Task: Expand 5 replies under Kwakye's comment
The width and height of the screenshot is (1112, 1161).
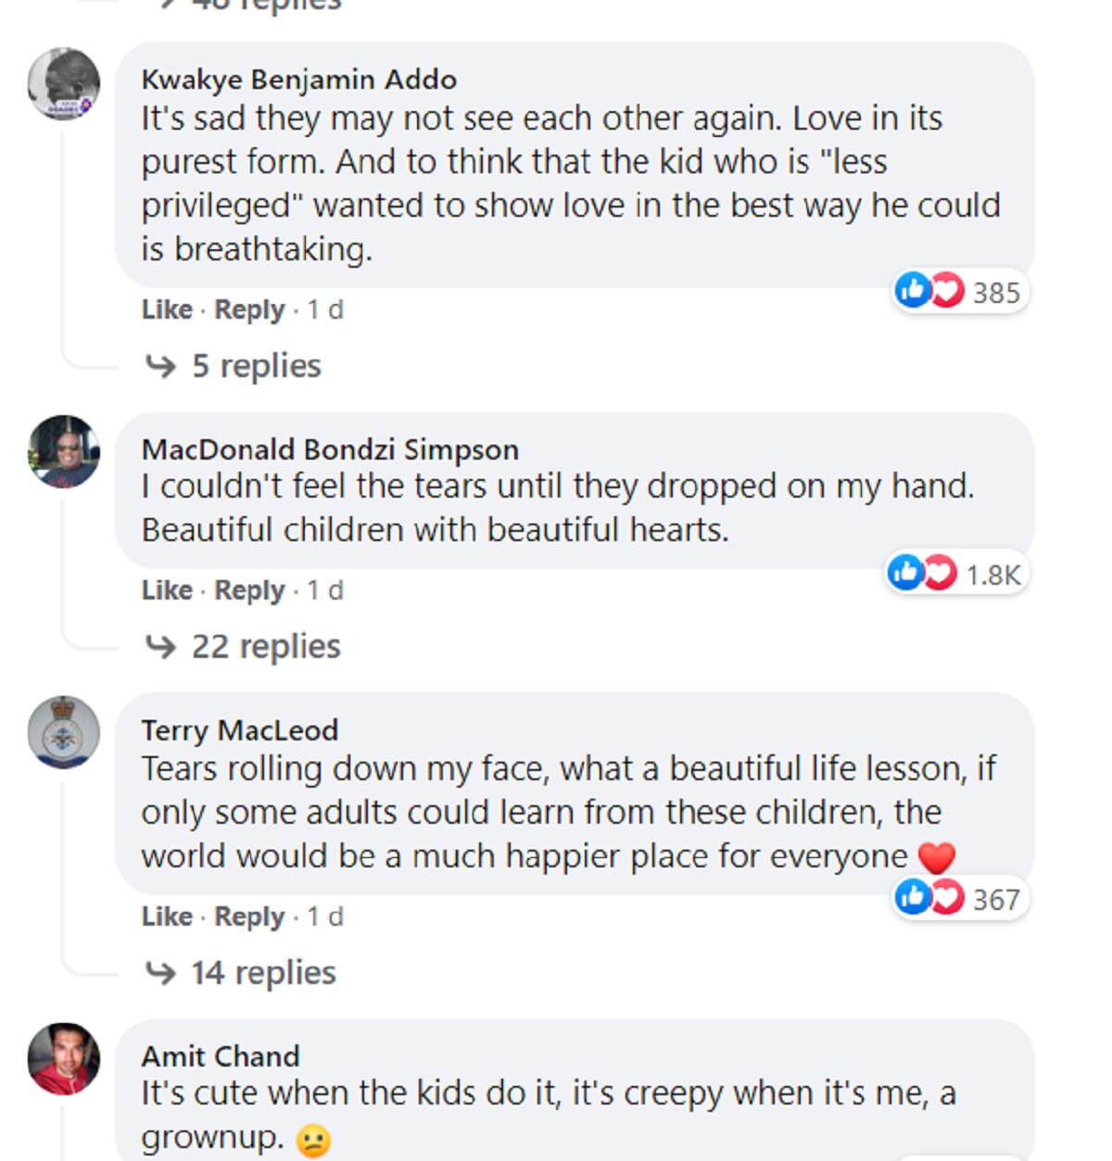Action: pos(256,366)
